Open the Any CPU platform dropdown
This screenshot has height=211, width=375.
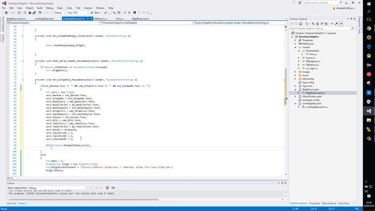point(78,13)
